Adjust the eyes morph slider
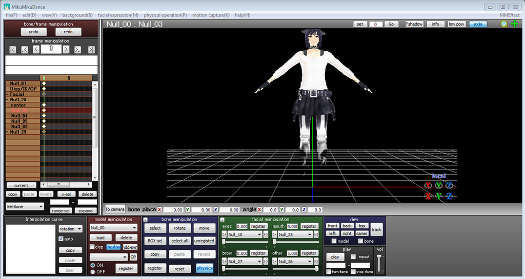Image resolution: width=525 pixels, height=279 pixels. (x=245, y=242)
